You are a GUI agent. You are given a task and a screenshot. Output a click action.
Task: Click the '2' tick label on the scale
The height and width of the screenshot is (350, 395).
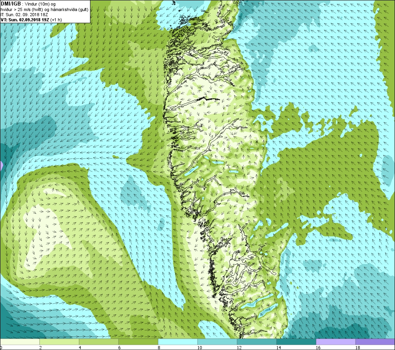40,348
